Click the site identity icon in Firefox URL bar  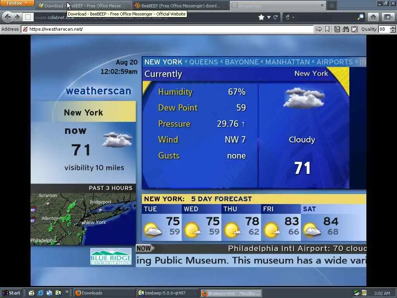pos(28,17)
